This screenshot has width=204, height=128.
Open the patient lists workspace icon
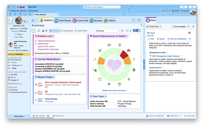point(15,14)
